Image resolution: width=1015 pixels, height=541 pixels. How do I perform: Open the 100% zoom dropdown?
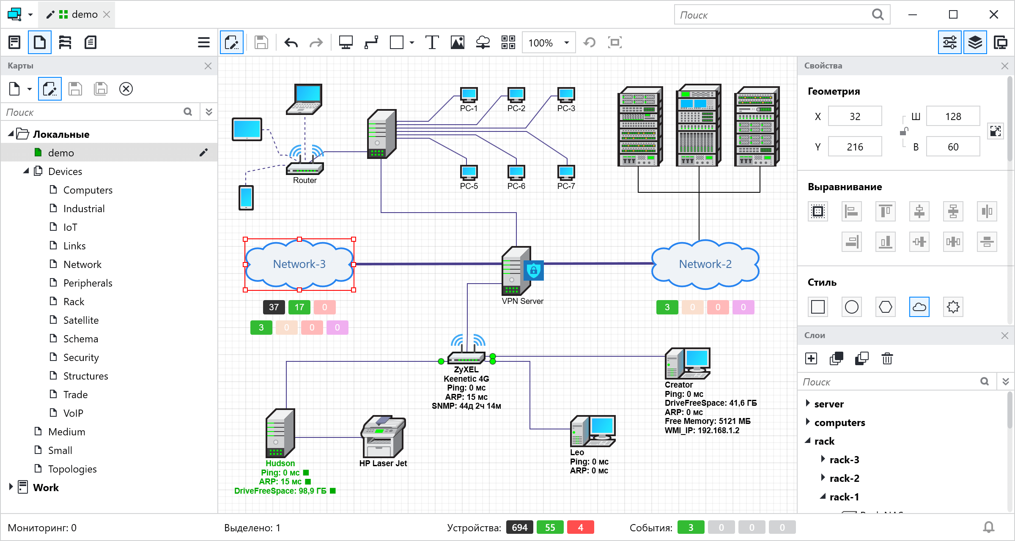click(x=566, y=43)
